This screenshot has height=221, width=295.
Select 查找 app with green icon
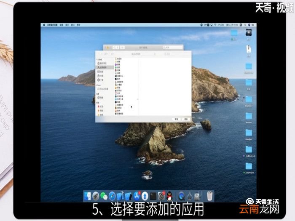118,67
